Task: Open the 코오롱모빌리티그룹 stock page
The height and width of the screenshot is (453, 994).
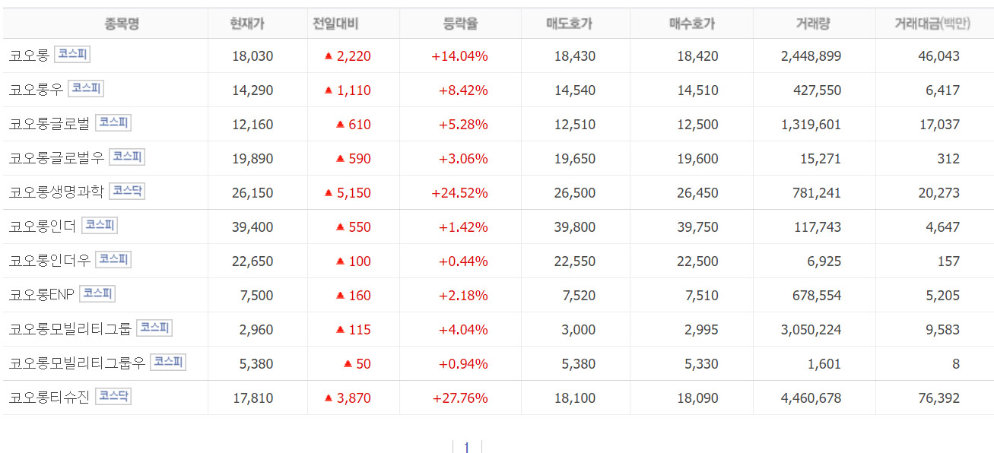Action: tap(70, 328)
